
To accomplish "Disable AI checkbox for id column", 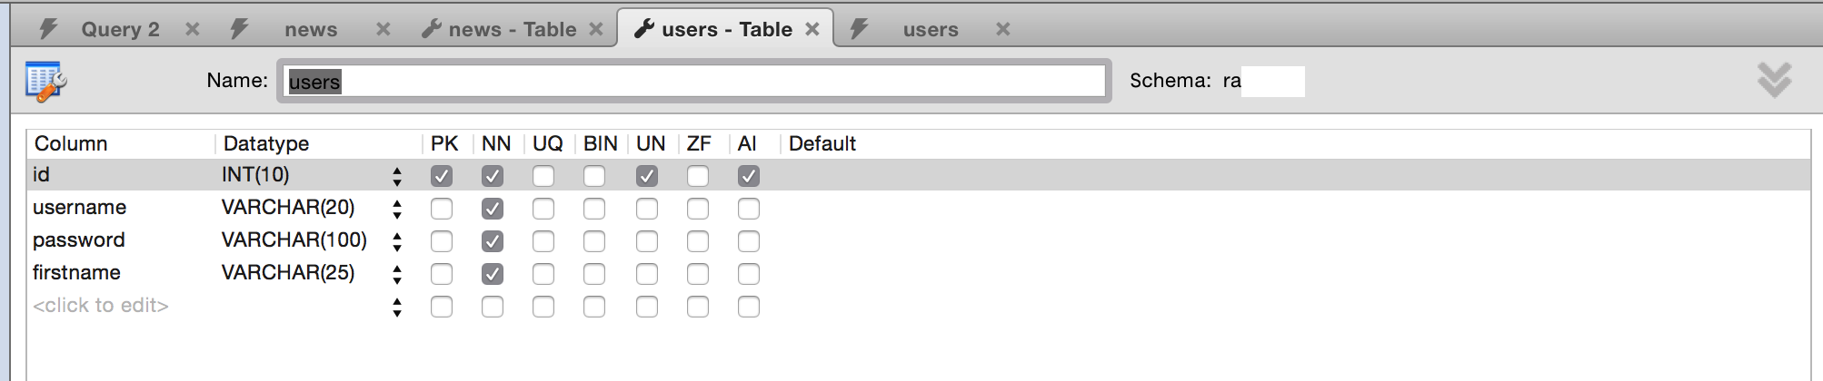I will tap(749, 176).
